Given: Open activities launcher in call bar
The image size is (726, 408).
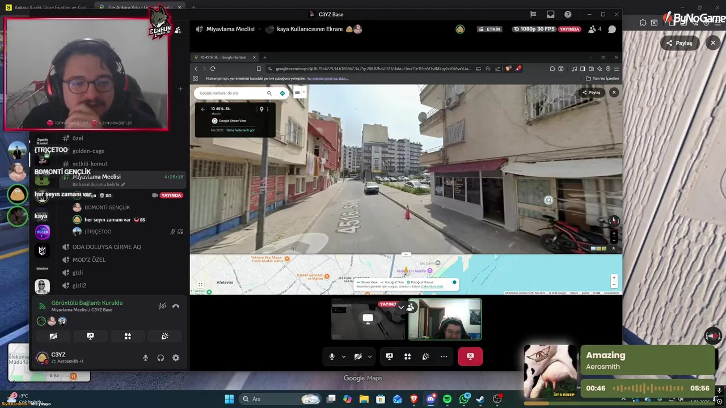Looking at the screenshot, I should pyautogui.click(x=407, y=356).
